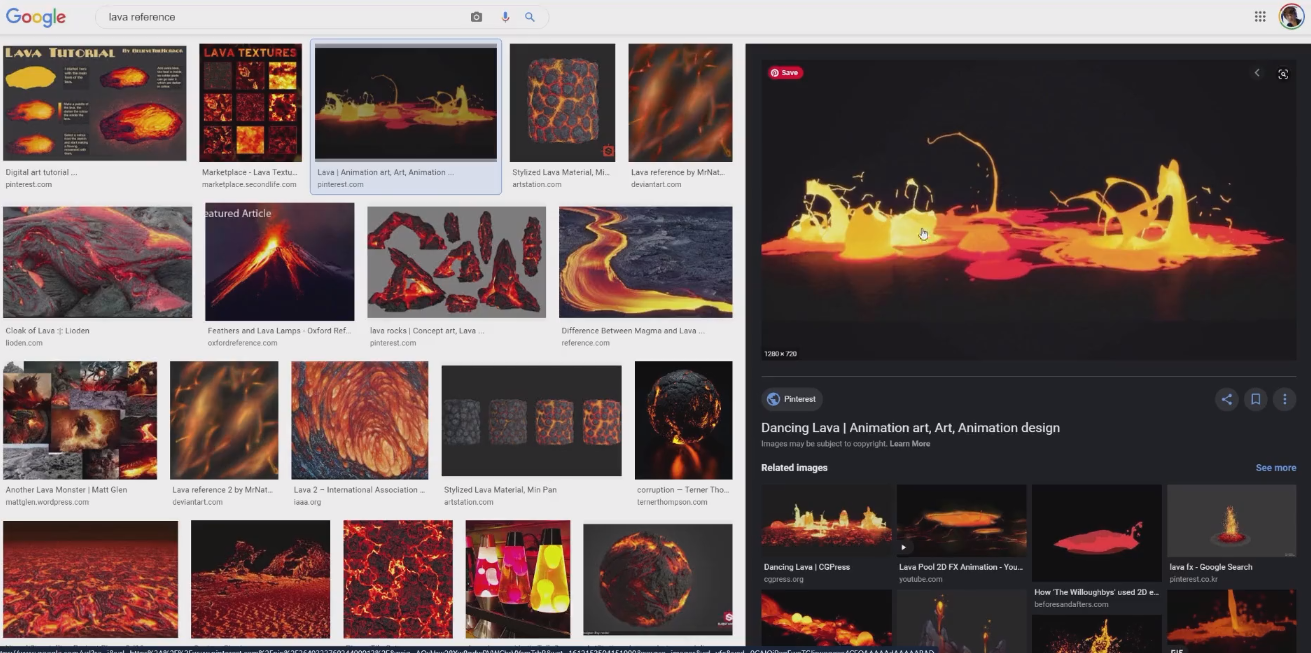
Task: Open the lava lamps photo thumbnail
Action: click(x=518, y=579)
